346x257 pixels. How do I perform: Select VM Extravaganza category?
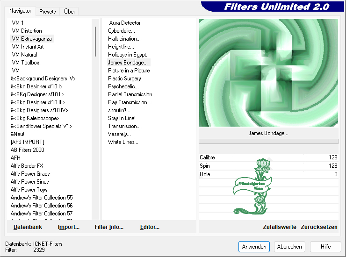tap(32, 39)
